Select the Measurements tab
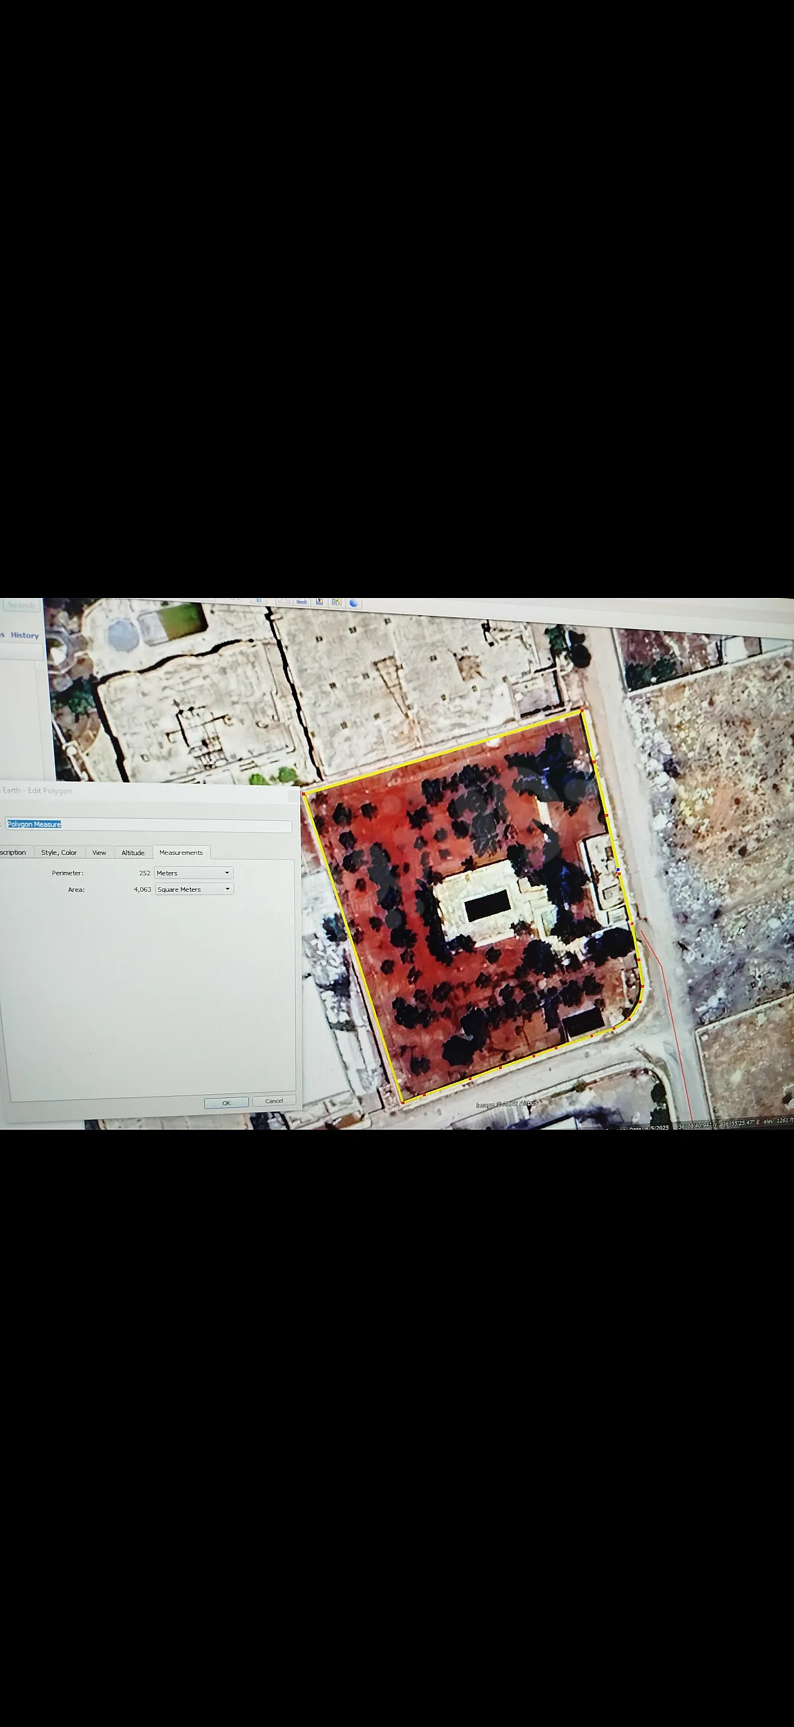This screenshot has width=794, height=1727. tap(181, 853)
